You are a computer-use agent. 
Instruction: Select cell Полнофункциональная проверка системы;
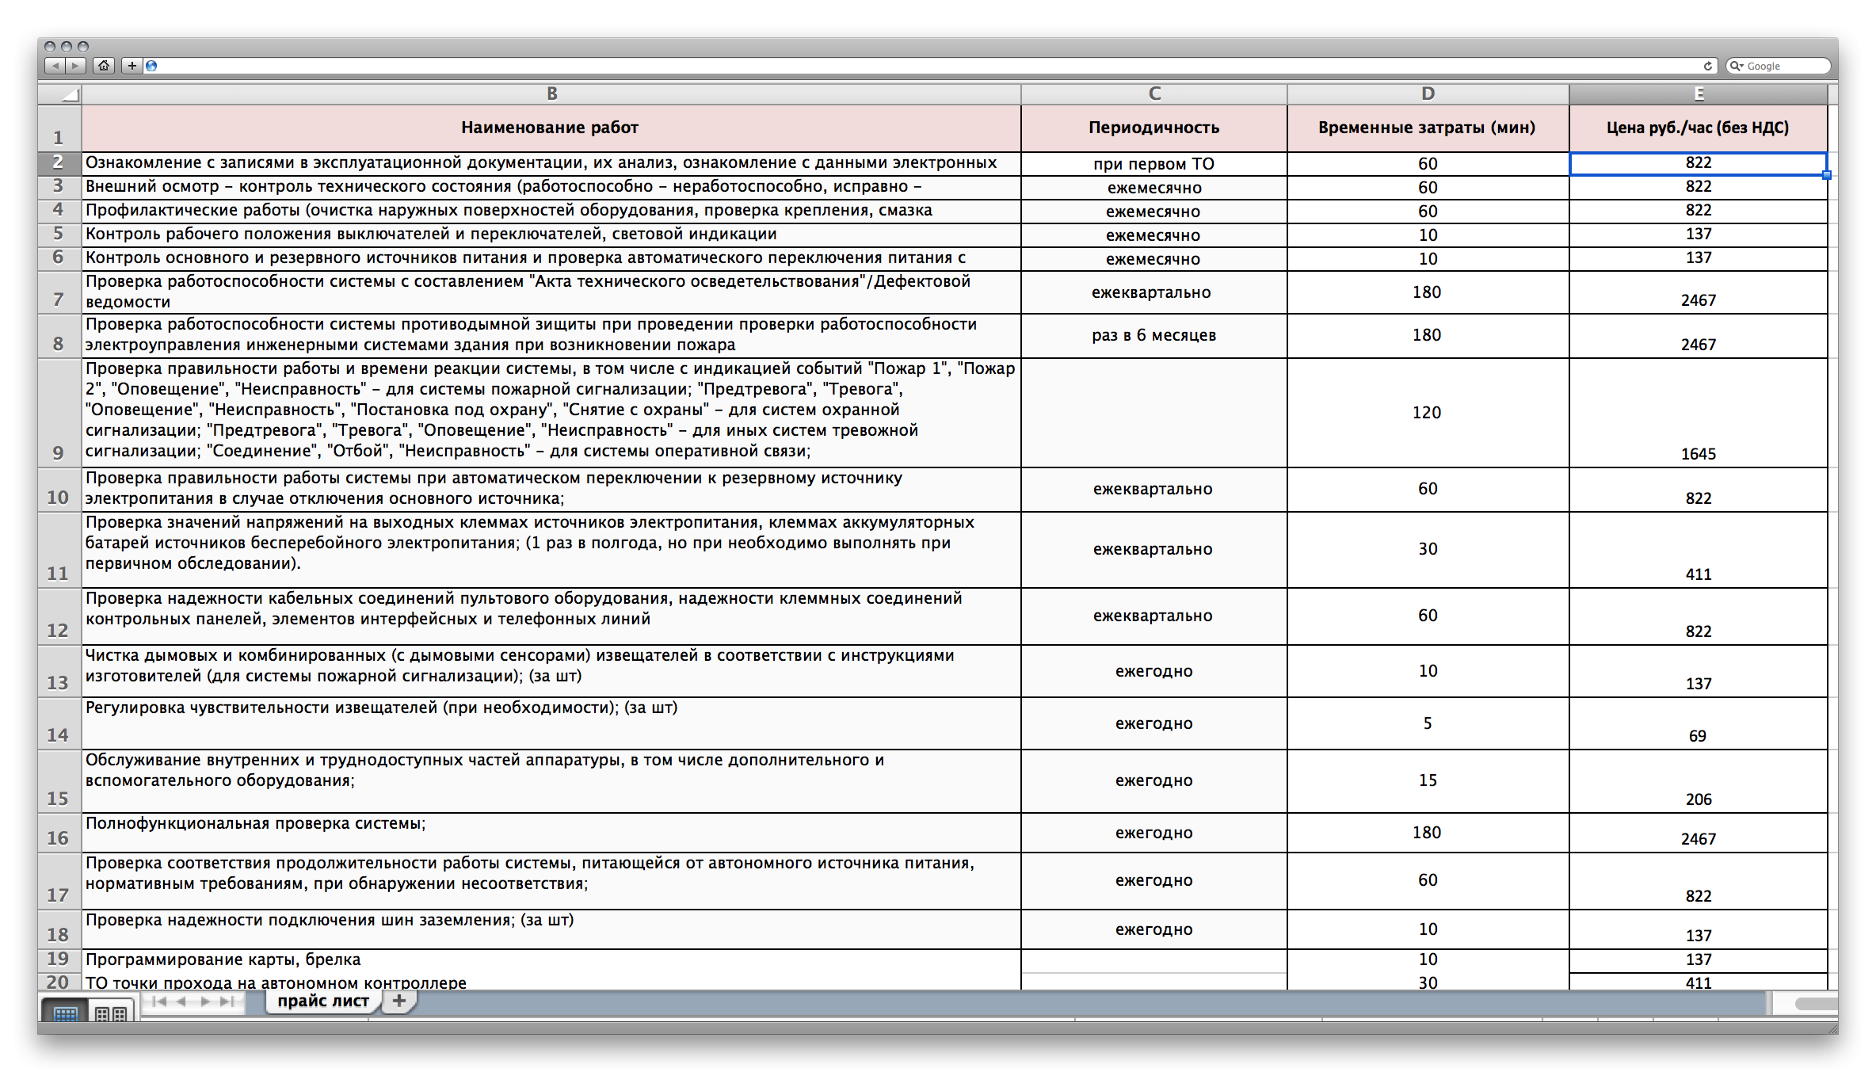click(x=551, y=833)
